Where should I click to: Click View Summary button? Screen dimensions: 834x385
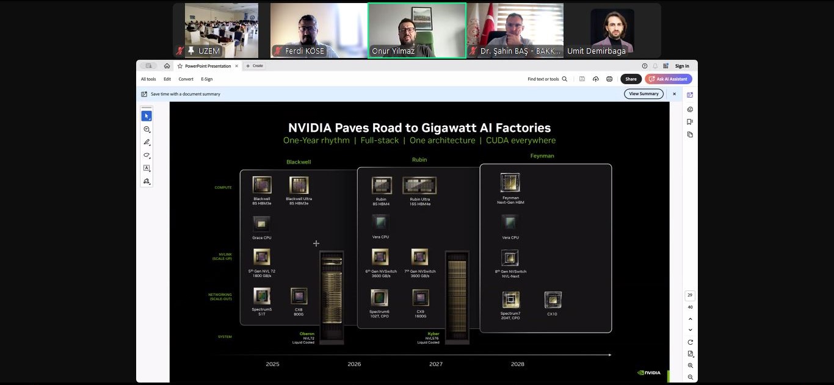tap(644, 94)
